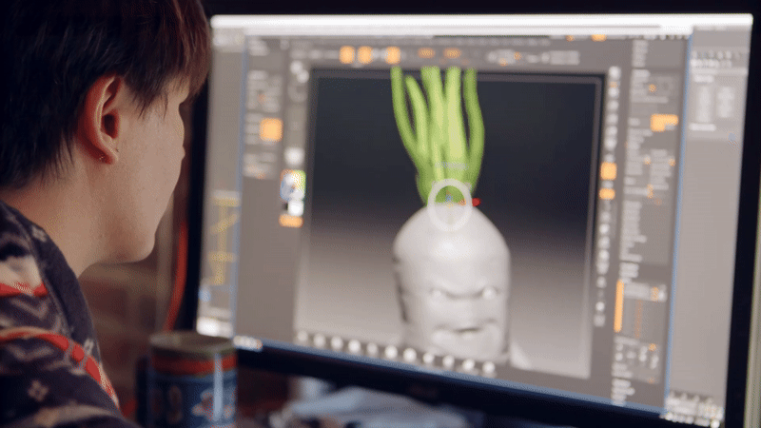Open the leftmost menu in ZBrush menu bar
761x428 pixels.
tap(249, 41)
